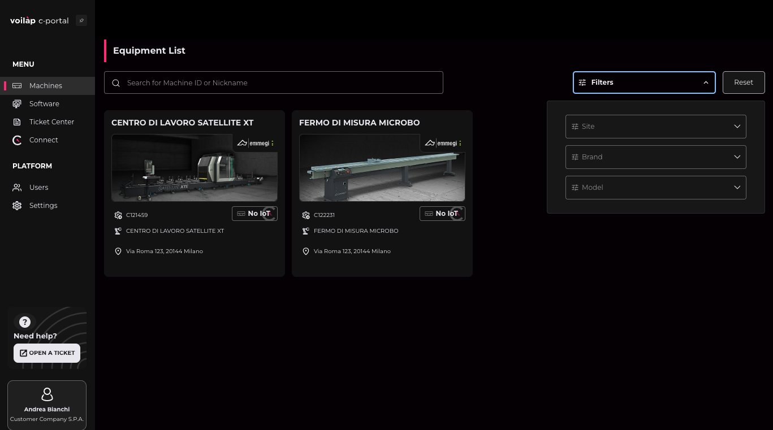The height and width of the screenshot is (430, 773).
Task: Open the Machines menu item
Action: click(47, 86)
